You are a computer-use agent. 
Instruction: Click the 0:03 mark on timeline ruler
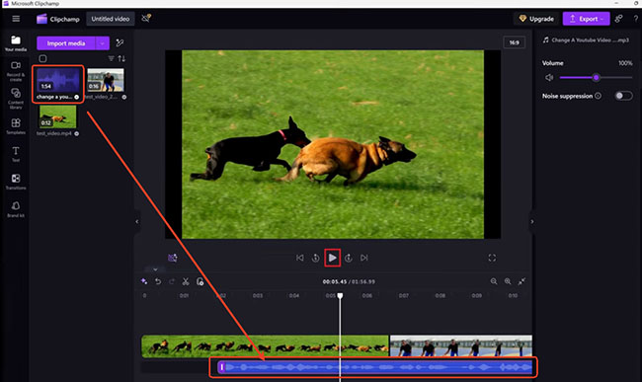coord(258,295)
